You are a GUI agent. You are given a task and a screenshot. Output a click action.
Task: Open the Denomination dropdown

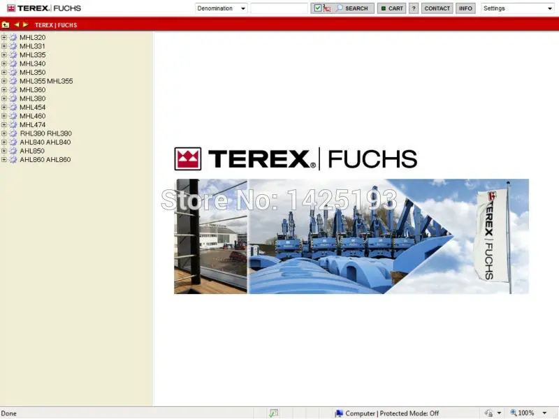[x=221, y=8]
